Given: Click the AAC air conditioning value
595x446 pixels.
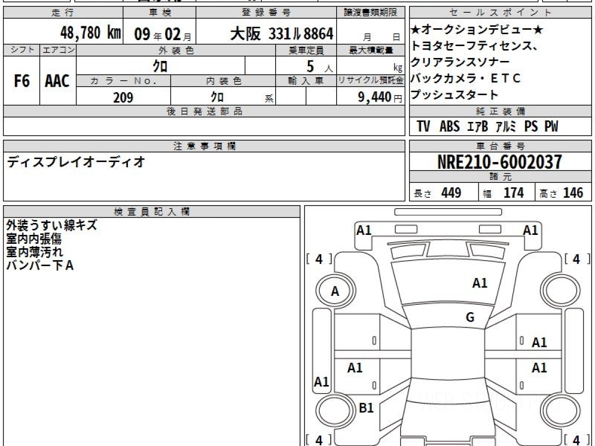Looking at the screenshot, I should tap(58, 81).
